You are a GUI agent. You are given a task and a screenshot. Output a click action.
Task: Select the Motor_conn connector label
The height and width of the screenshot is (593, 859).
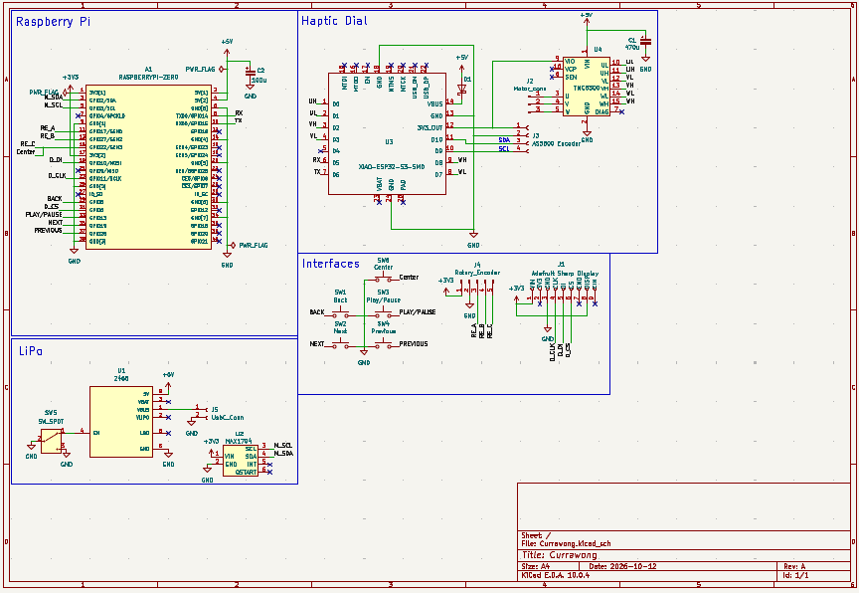pyautogui.click(x=530, y=89)
